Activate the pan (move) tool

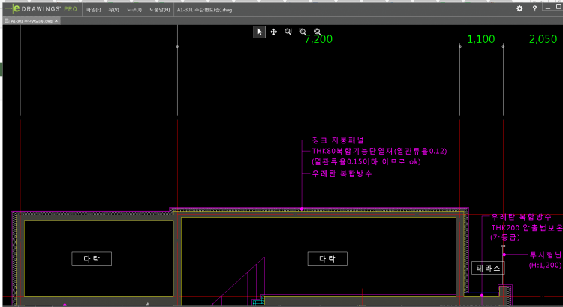pyautogui.click(x=273, y=32)
